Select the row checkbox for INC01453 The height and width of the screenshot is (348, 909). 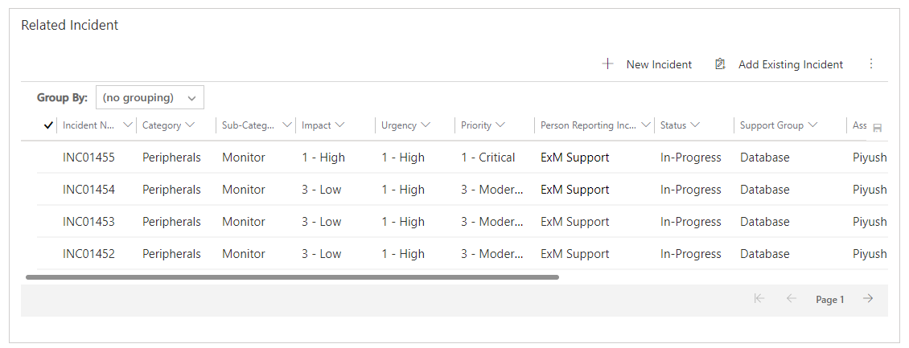[x=48, y=222]
